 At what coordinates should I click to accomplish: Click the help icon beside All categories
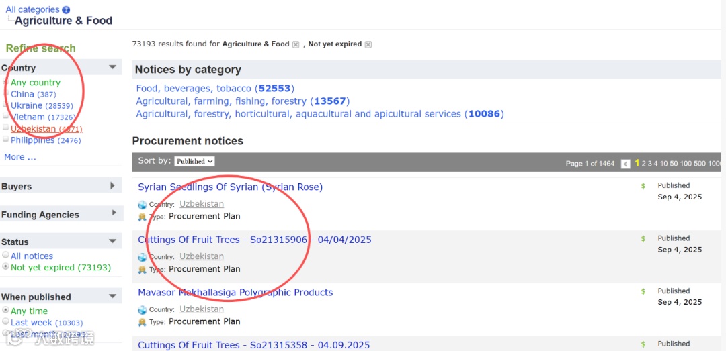pyautogui.click(x=66, y=10)
